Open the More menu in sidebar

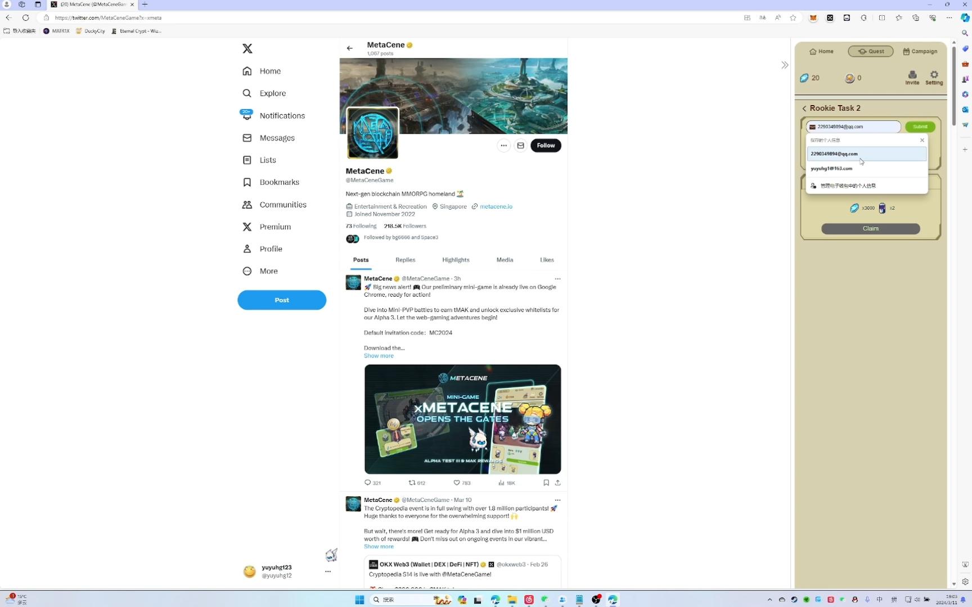coord(260,271)
